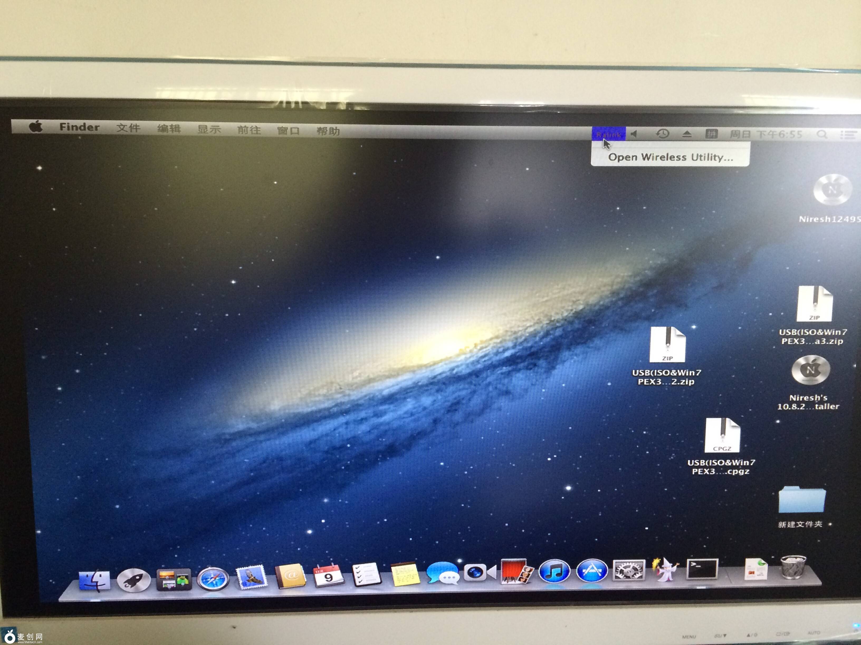
Task: Switch input source using the 拼 indicator
Action: [712, 133]
